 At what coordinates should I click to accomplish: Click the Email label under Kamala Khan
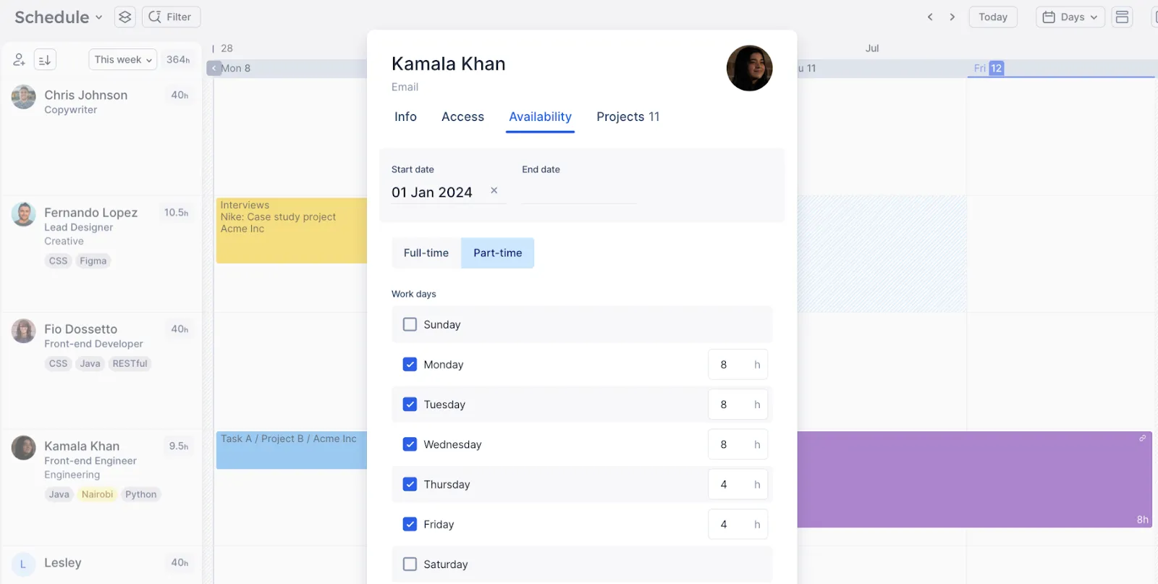click(405, 87)
